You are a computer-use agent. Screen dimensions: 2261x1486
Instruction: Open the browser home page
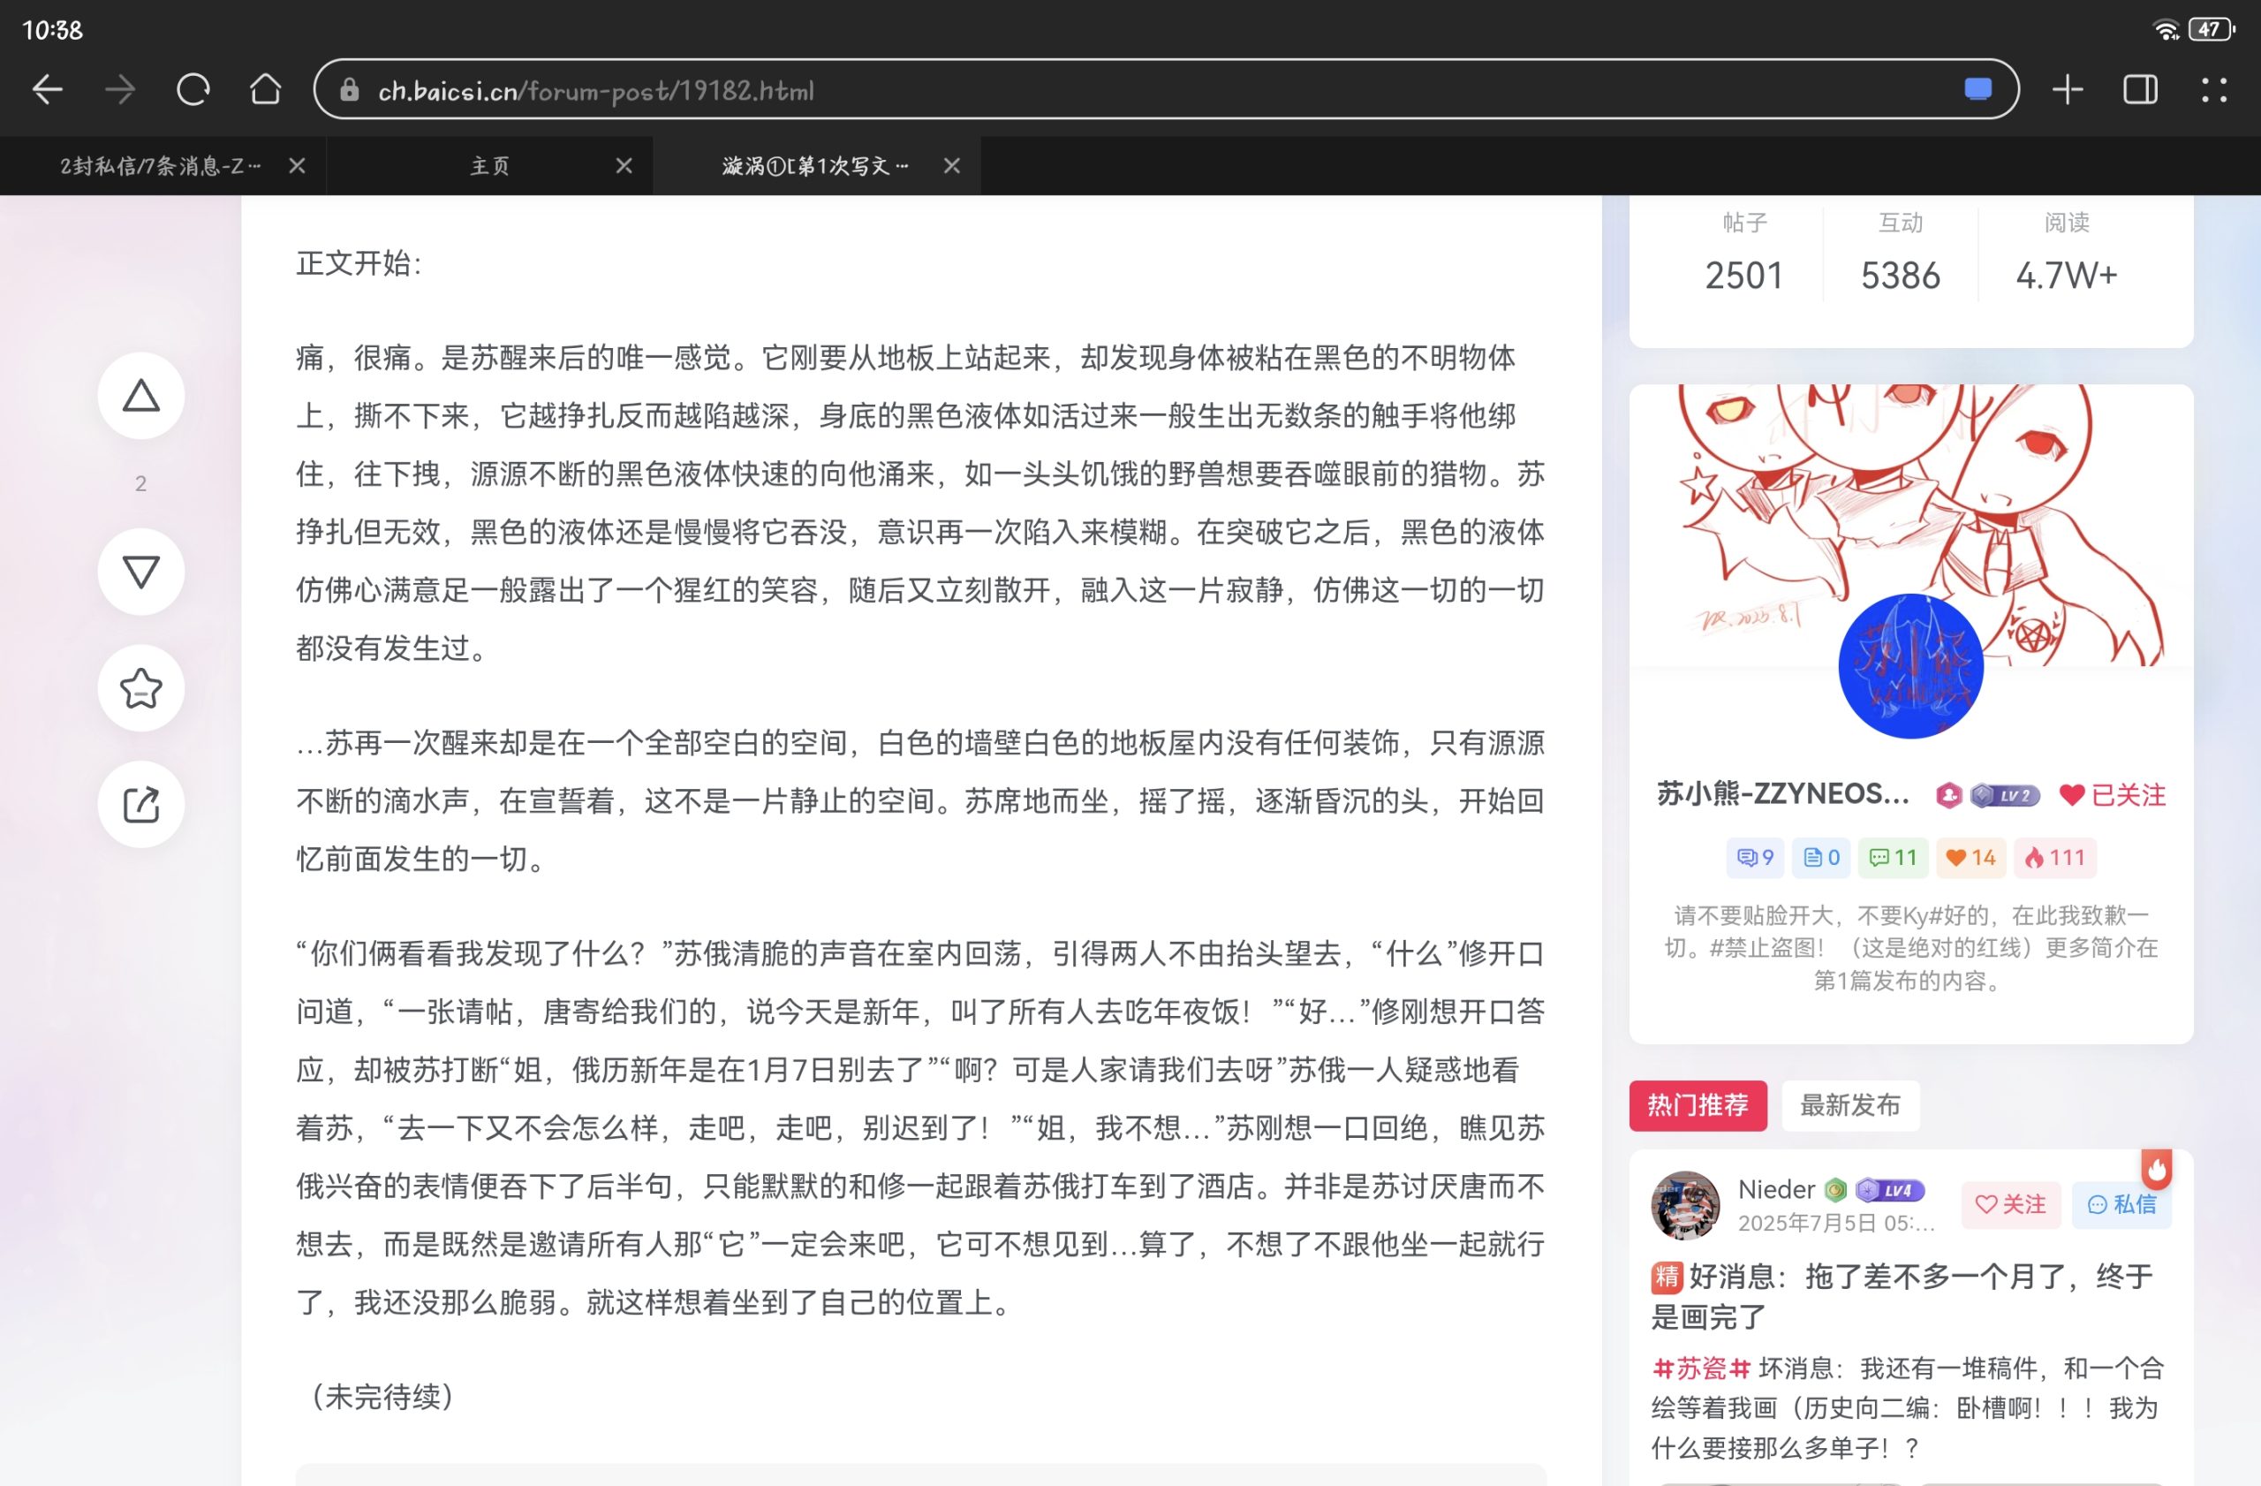click(265, 90)
